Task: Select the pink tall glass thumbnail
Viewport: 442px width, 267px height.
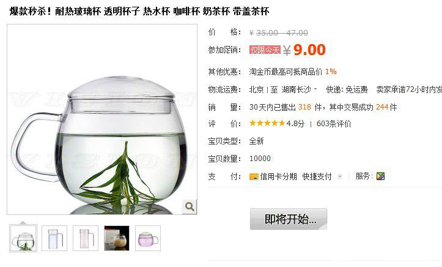Action: [86, 238]
